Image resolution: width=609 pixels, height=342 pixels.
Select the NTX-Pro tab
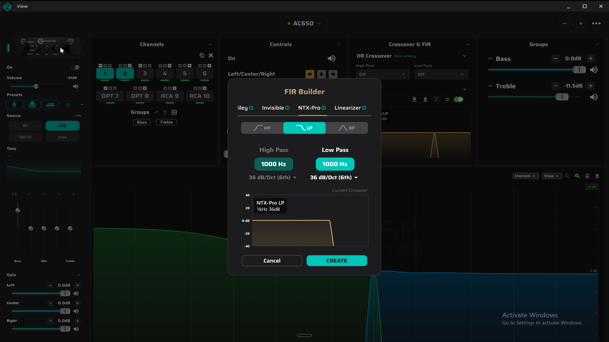(309, 108)
